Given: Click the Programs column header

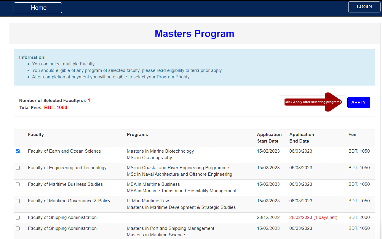Looking at the screenshot, I should [137, 135].
